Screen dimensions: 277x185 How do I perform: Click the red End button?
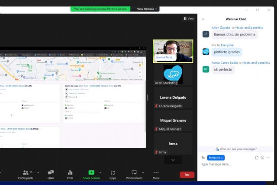[187, 175]
